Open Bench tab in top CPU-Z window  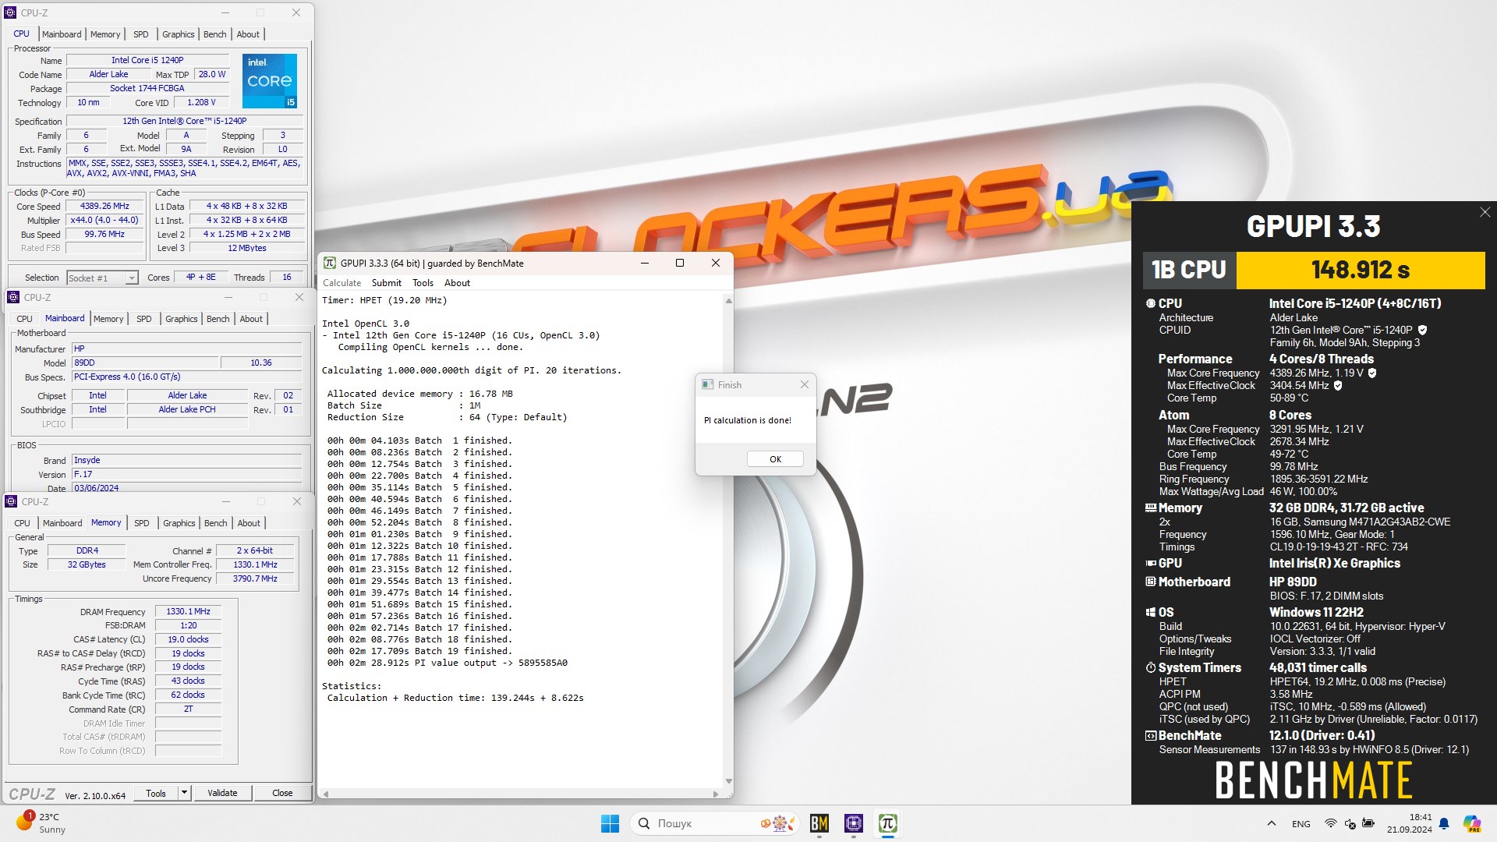pyautogui.click(x=214, y=34)
